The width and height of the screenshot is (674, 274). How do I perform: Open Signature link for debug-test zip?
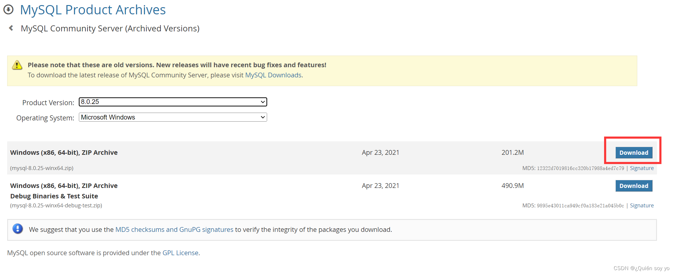[x=642, y=206]
